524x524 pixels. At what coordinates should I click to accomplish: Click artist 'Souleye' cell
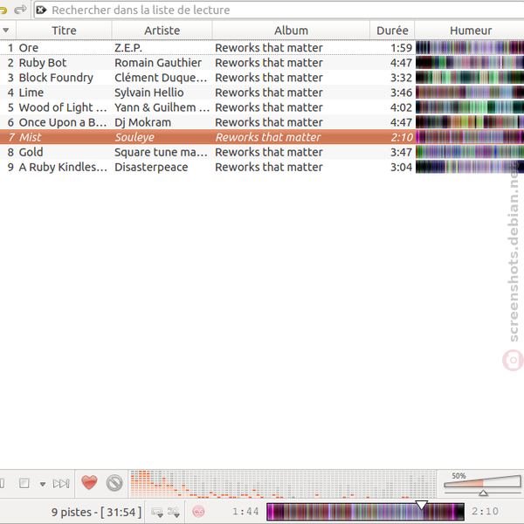[134, 137]
